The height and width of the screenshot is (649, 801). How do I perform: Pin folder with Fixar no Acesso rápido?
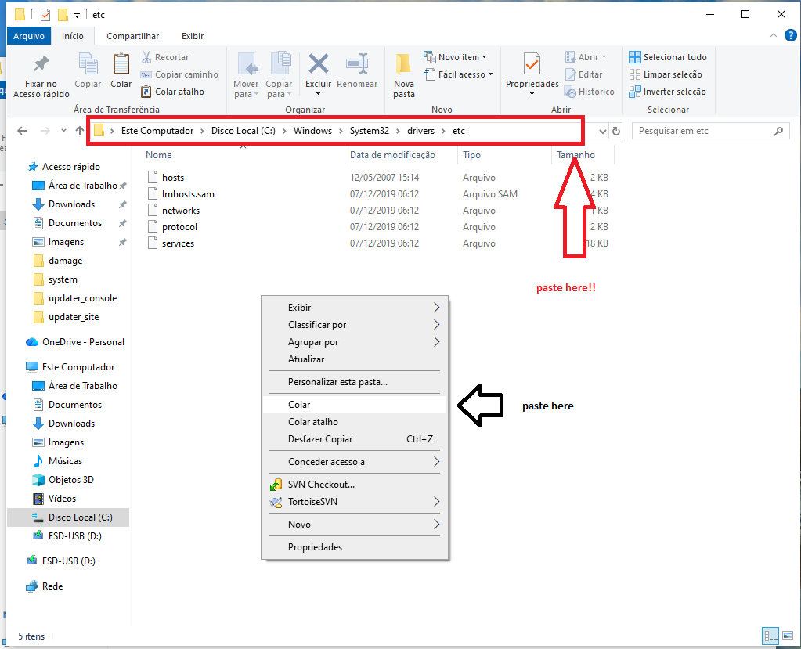coord(41,76)
